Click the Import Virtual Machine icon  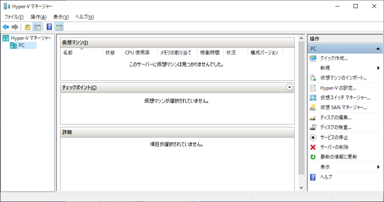coord(313,78)
